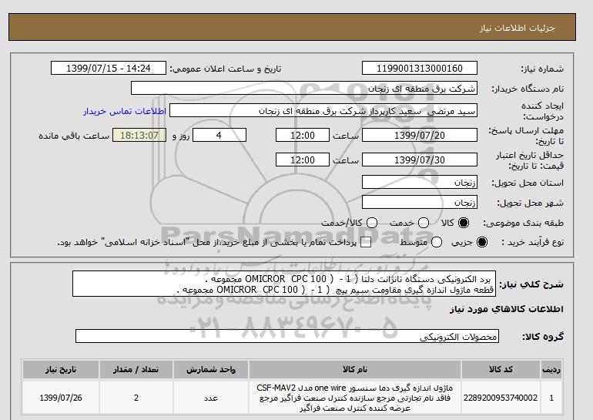593x420 pixels.
Task: Click the buyer name field شرکت برق منطقه ای زنجان
Action: point(304,88)
